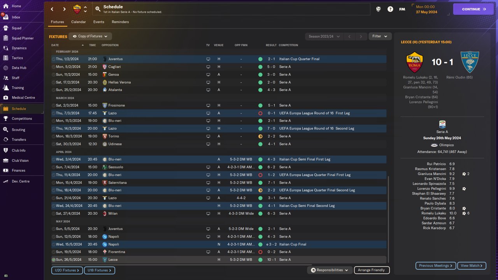
Task: Tick the selector on the Sassuolo fixture row
Action: [x=54, y=167]
